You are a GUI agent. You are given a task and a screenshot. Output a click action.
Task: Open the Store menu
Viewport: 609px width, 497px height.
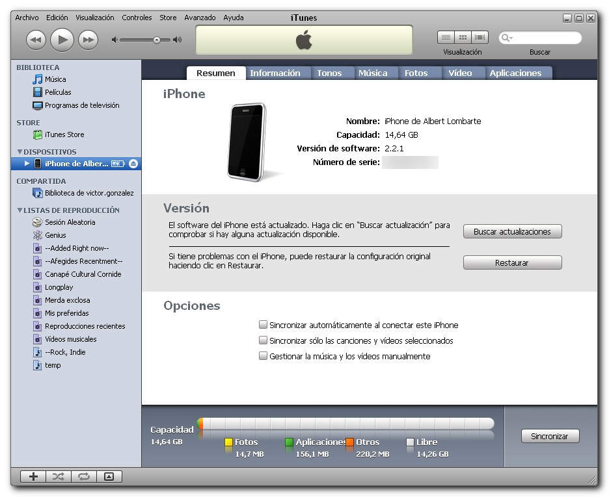tap(168, 18)
